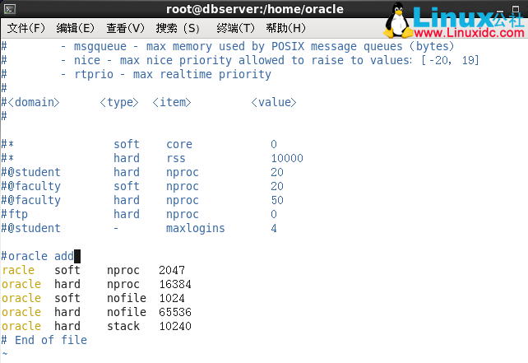Click the '#oracle add' comment line

(37, 256)
